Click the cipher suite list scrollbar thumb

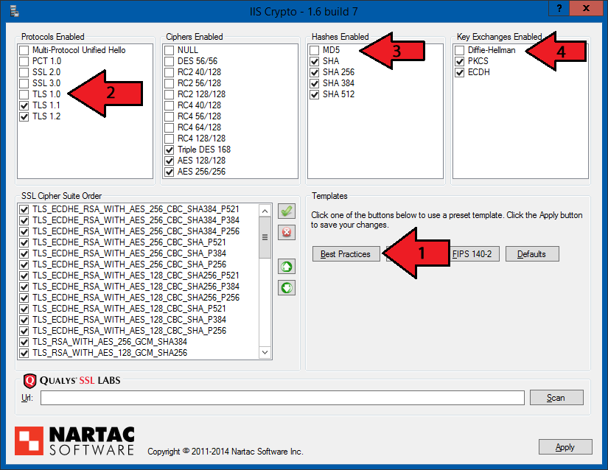pos(265,237)
